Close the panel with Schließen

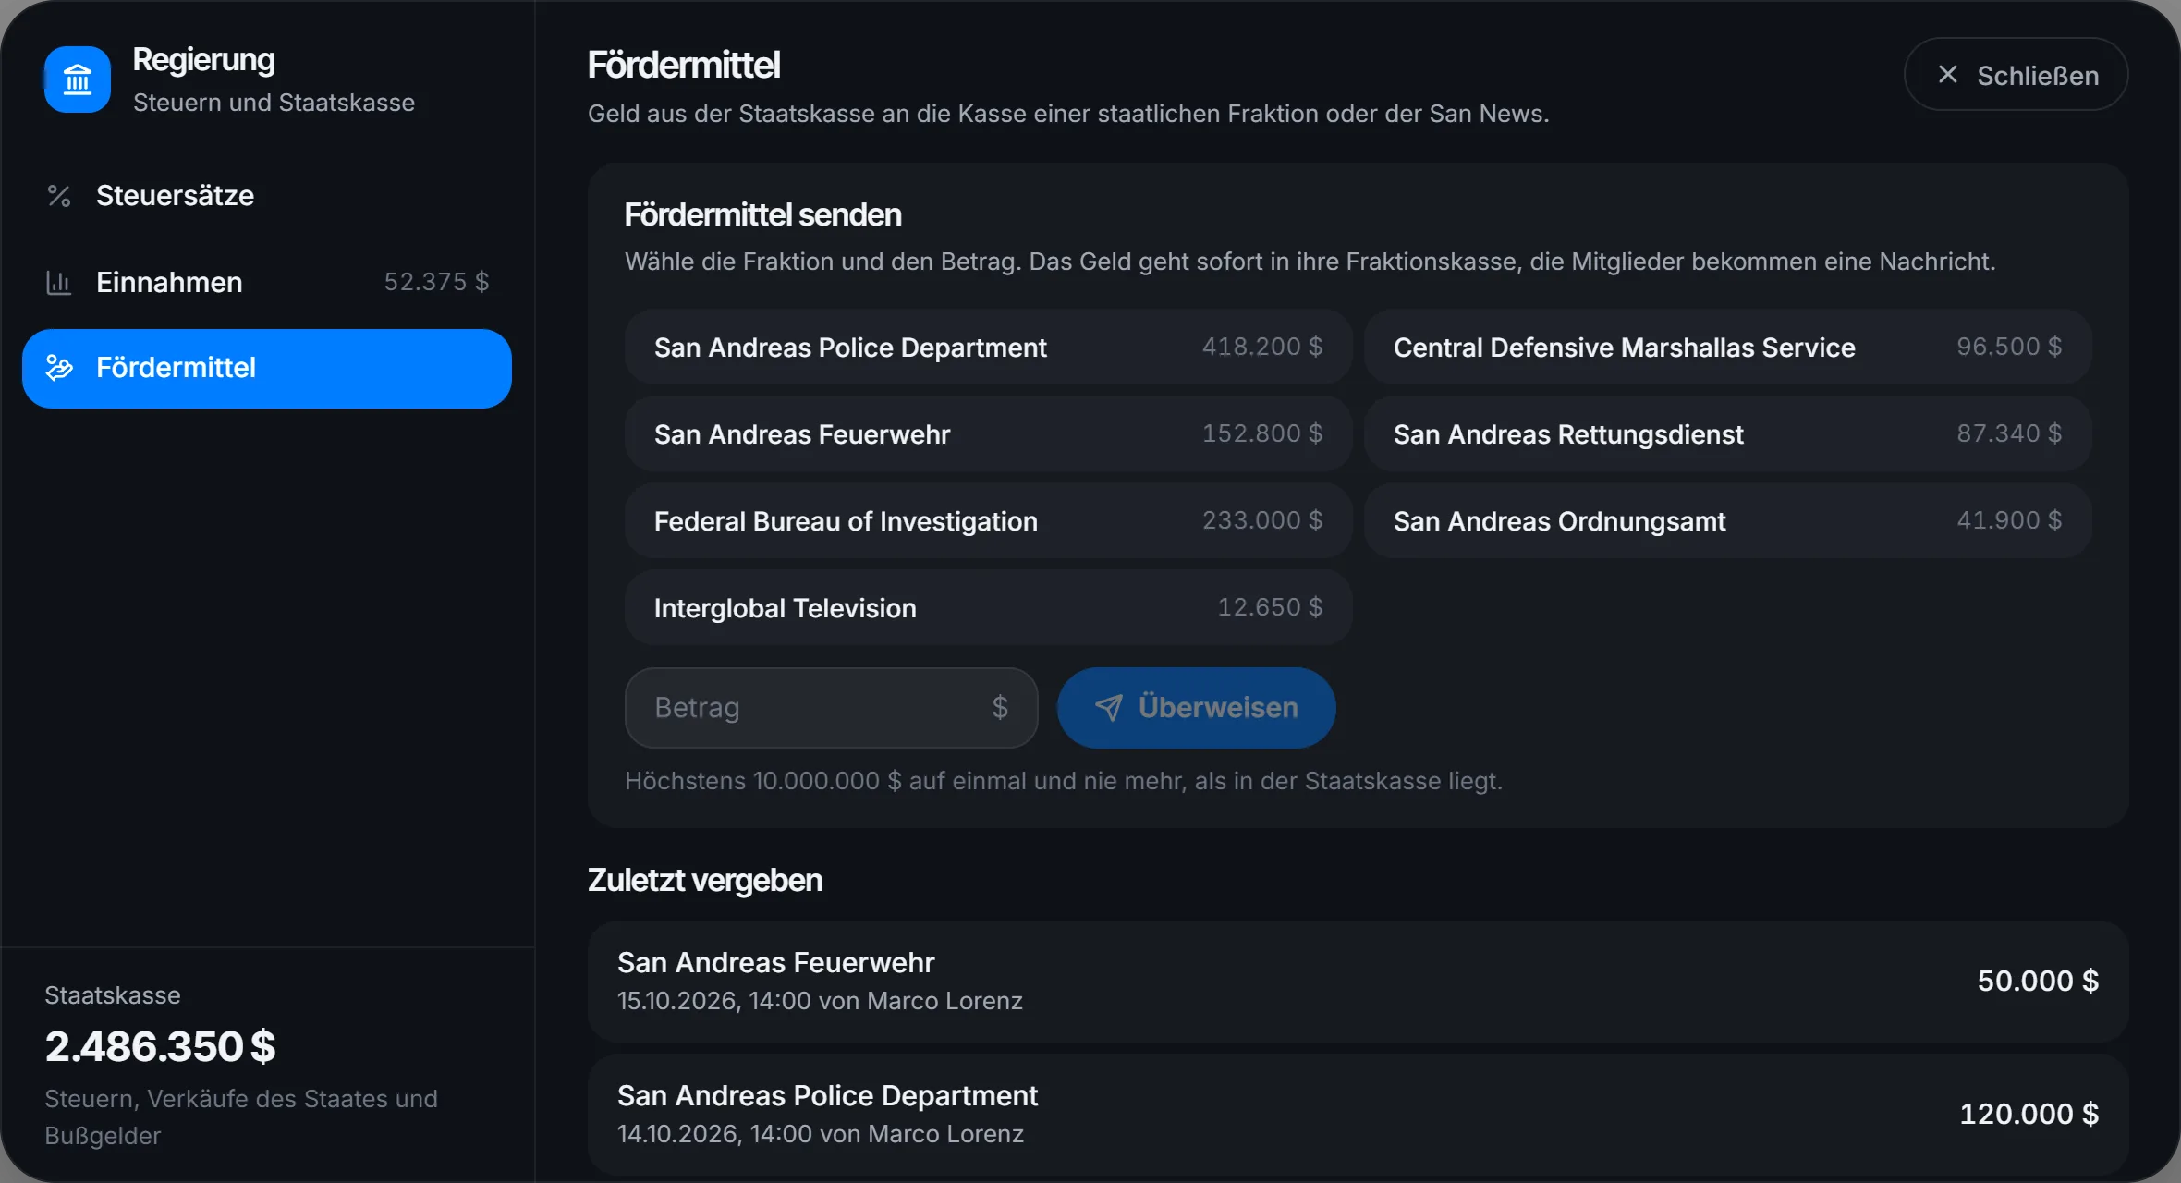tap(2017, 75)
